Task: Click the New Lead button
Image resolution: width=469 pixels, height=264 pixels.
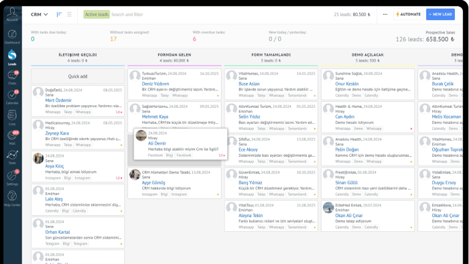Action: [440, 14]
